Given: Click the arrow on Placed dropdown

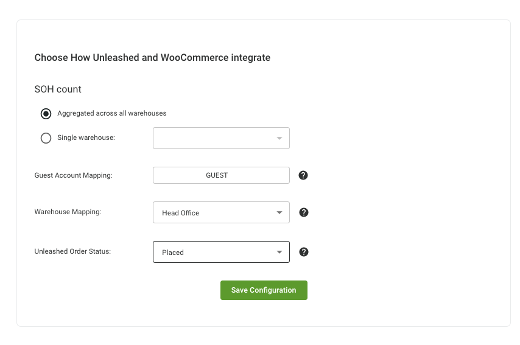Looking at the screenshot, I should coord(279,252).
